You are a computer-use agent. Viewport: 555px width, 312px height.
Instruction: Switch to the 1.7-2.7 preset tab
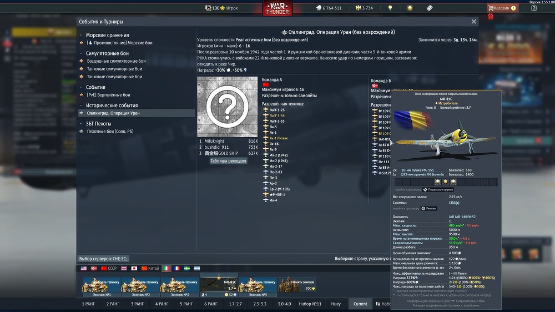click(x=235, y=304)
